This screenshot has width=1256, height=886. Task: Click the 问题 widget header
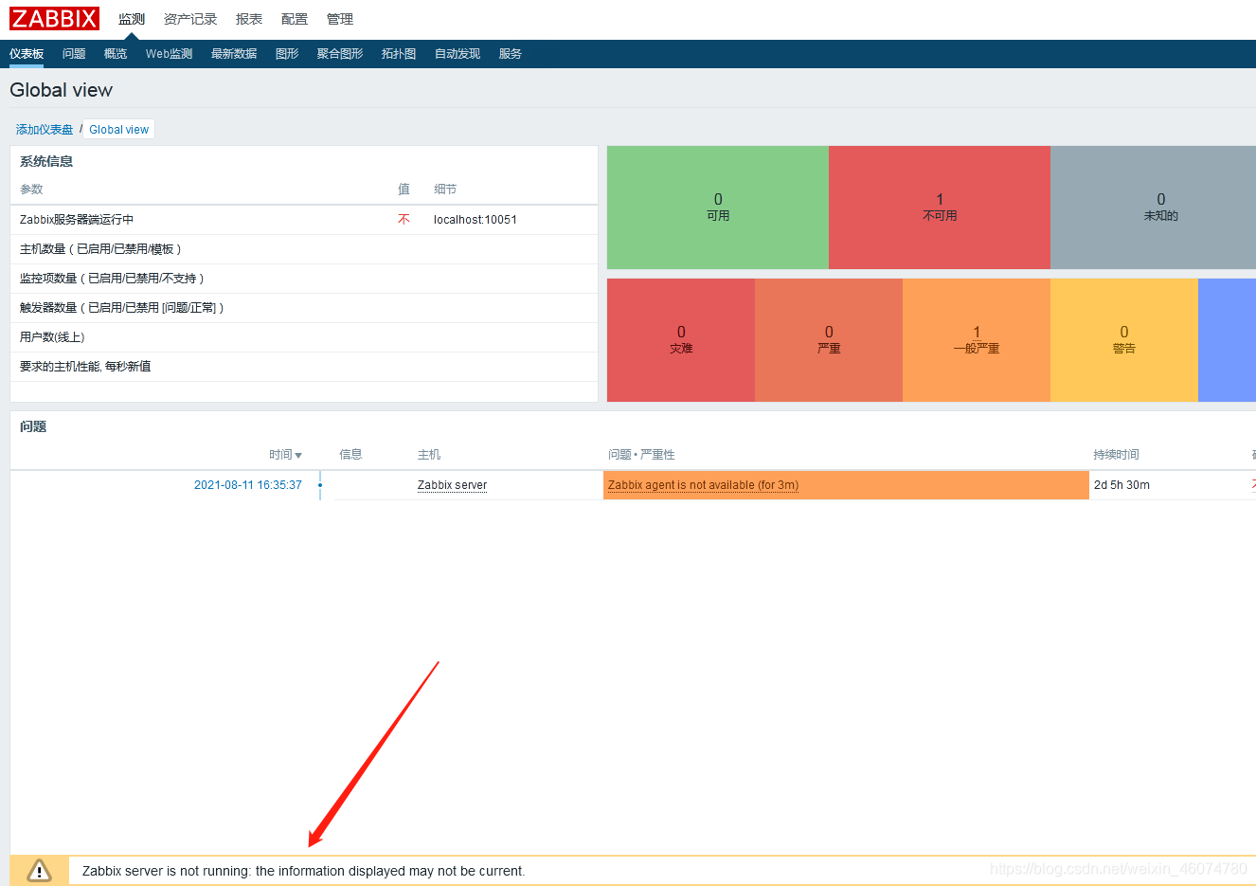pyautogui.click(x=33, y=426)
